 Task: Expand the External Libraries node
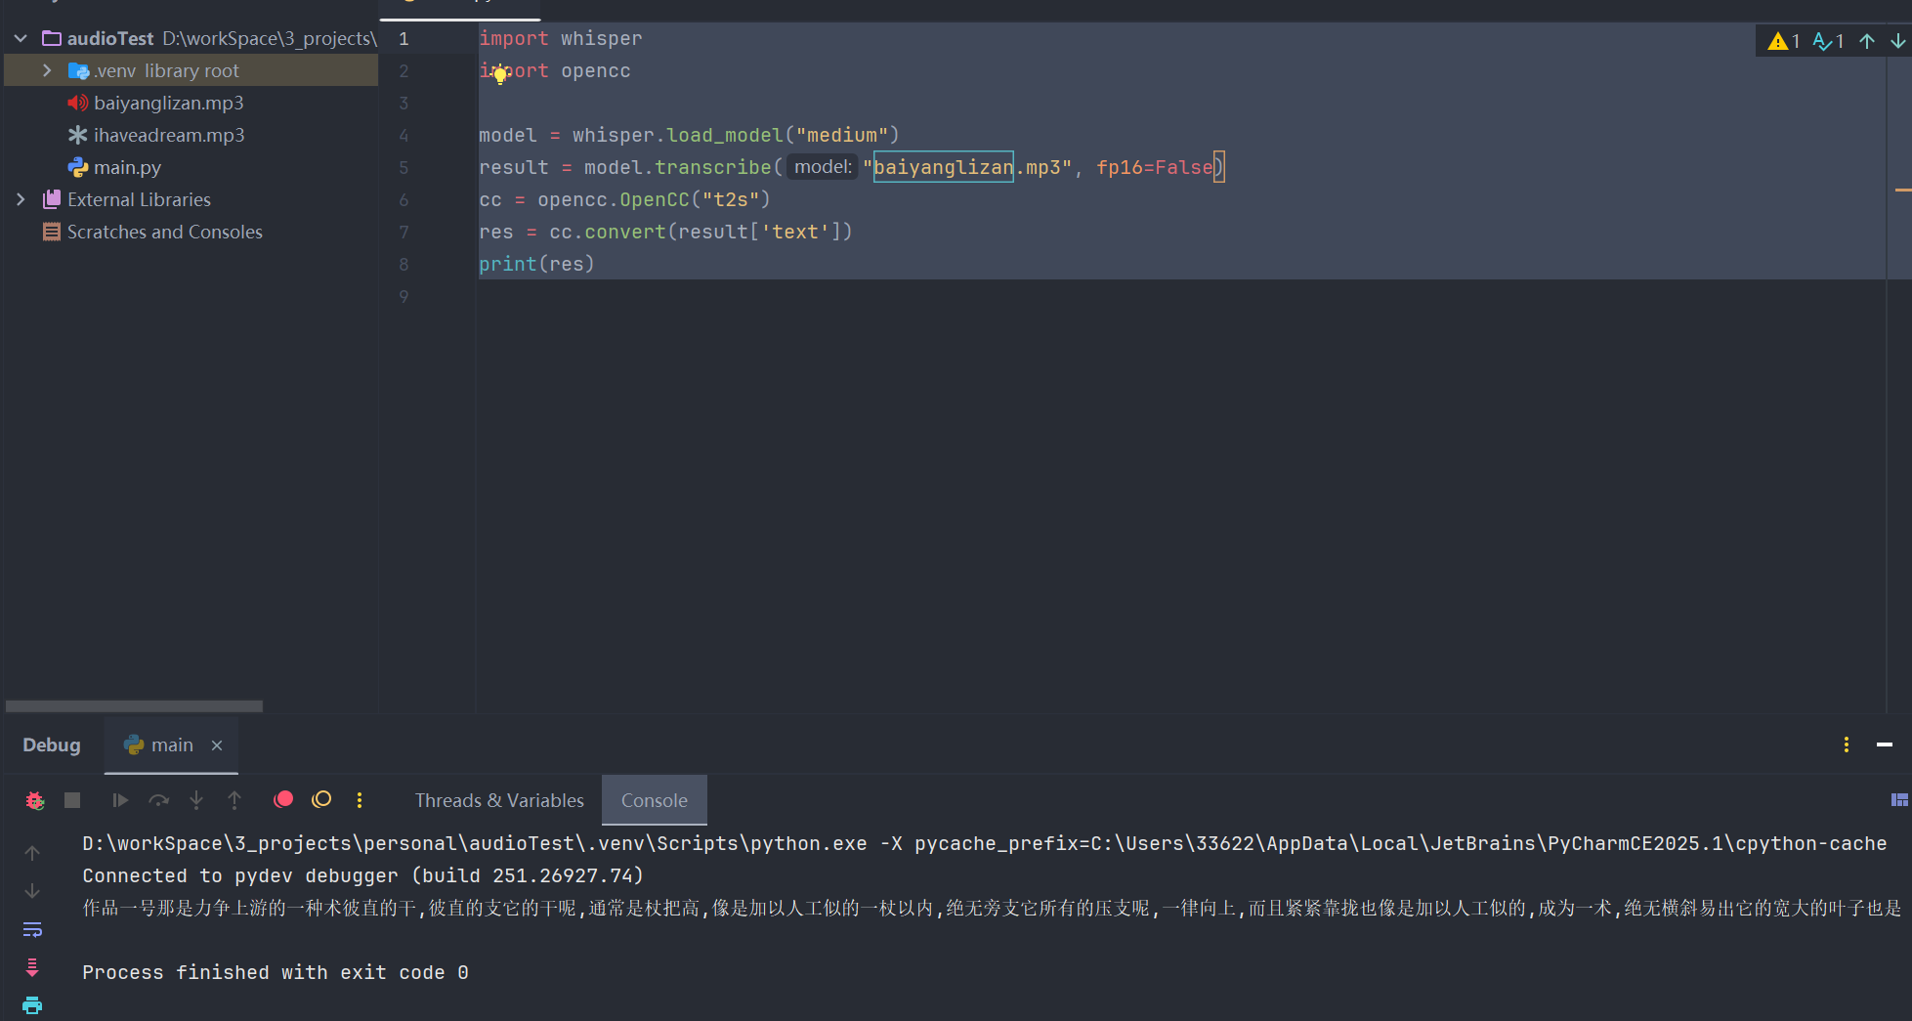21,199
